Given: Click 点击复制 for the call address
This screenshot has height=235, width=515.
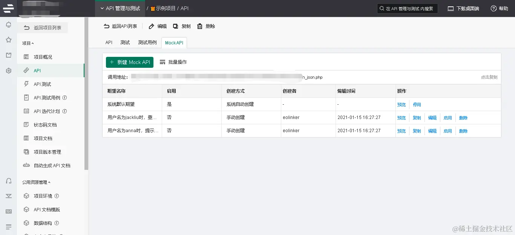Looking at the screenshot, I should [x=489, y=77].
